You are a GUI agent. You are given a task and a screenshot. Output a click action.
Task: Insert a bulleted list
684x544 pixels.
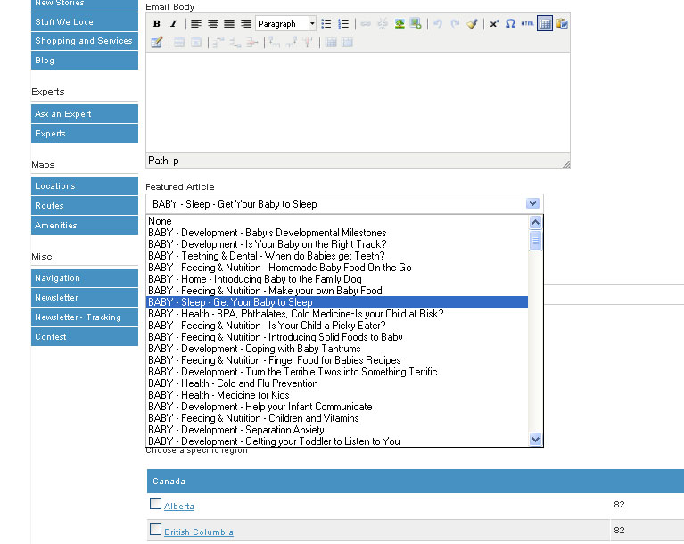coord(326,24)
